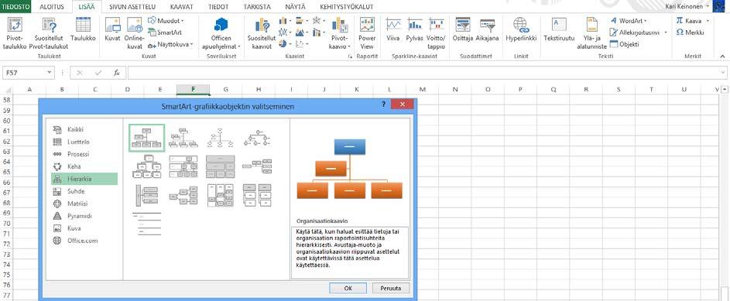
Task: Insert a Pivot-taulukko from the ribbon
Action: click(x=15, y=33)
